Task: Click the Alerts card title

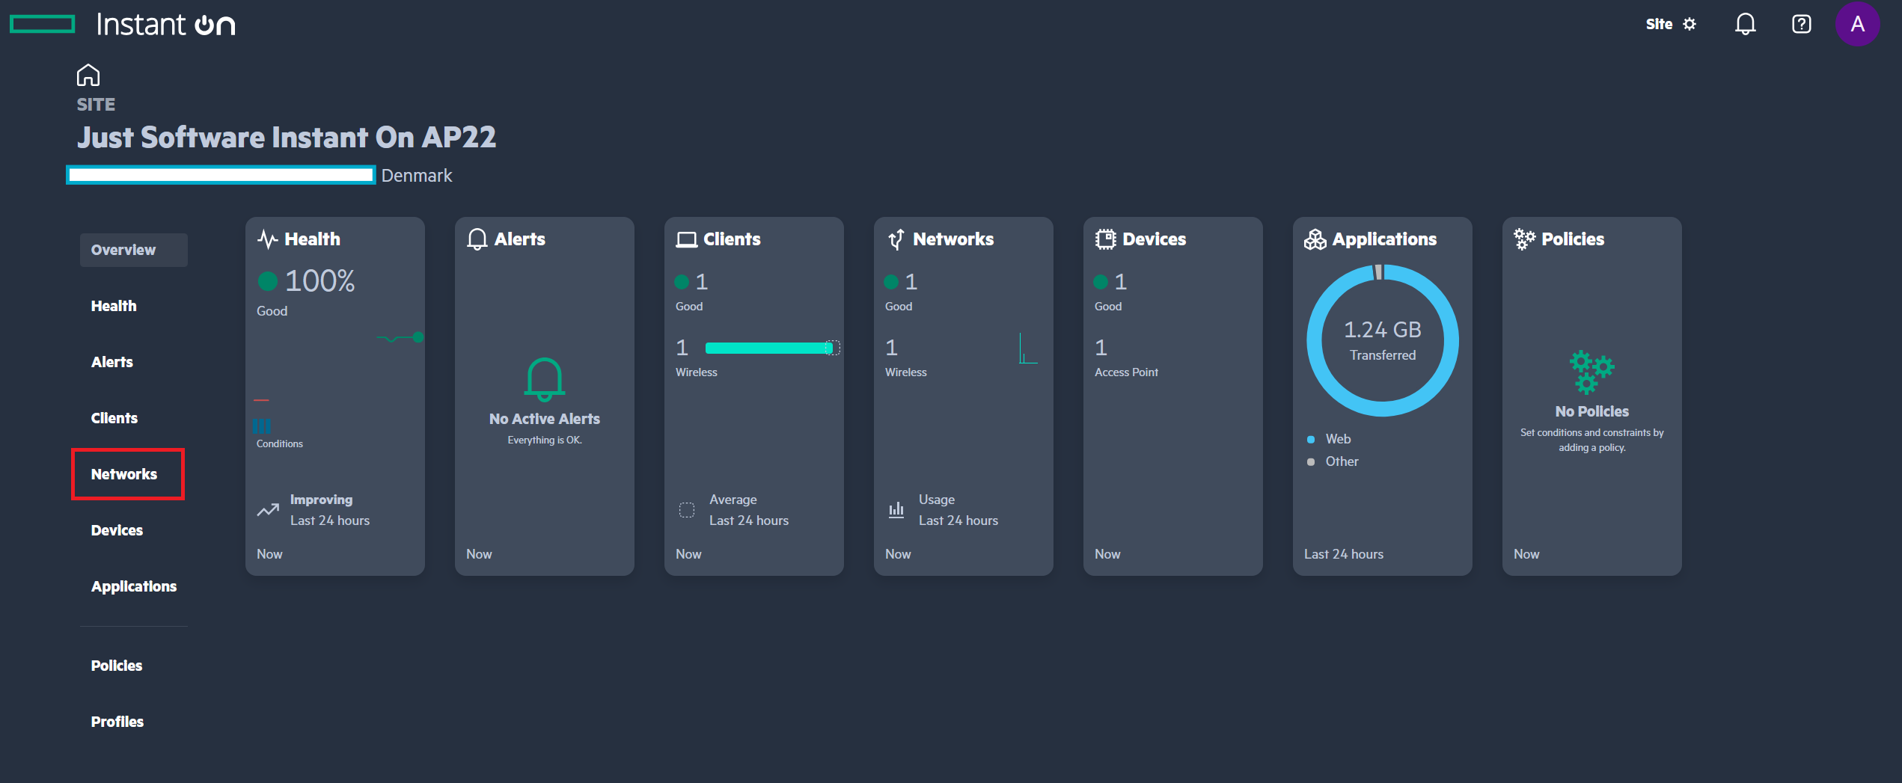Action: pos(519,239)
